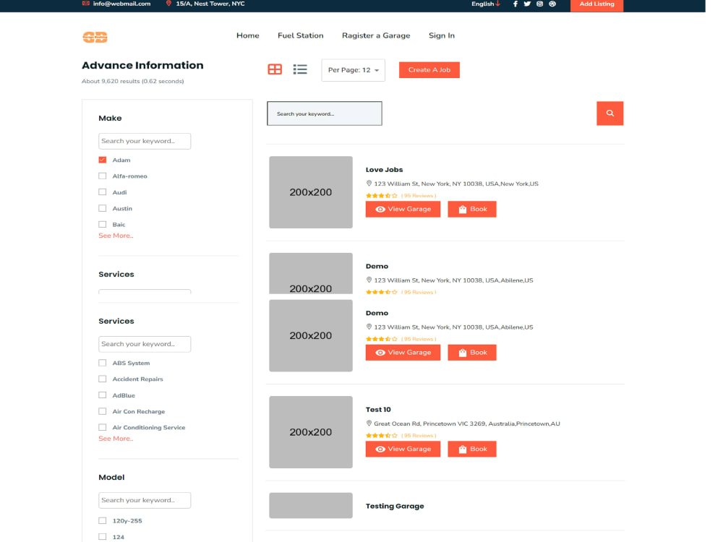723x542 pixels.
Task: Enable Air Con Recharge service filter
Action: (x=103, y=411)
